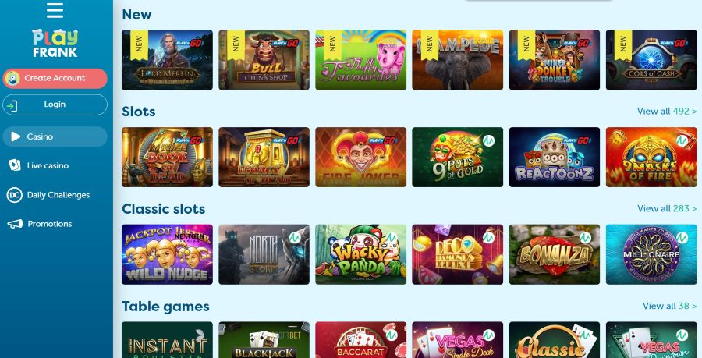Click the PlayFrank logo
This screenshot has width=702, height=358.
click(55, 44)
